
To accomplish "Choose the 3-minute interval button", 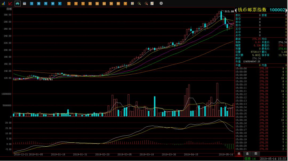I will [x=76, y=3].
